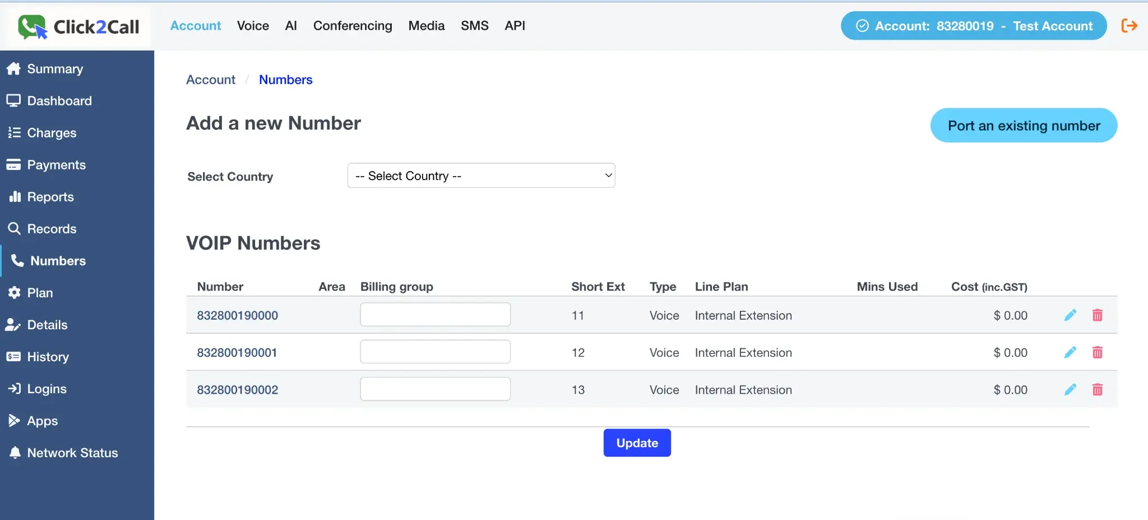Select the Reports bar-chart icon

pos(15,196)
